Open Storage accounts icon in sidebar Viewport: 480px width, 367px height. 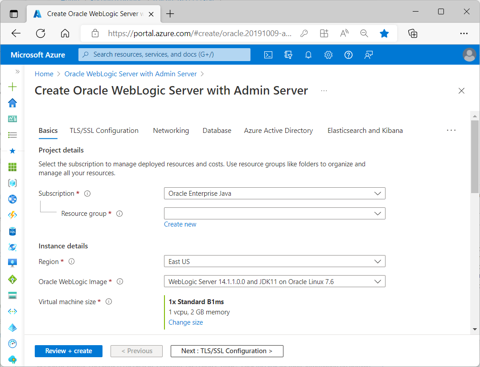click(12, 295)
